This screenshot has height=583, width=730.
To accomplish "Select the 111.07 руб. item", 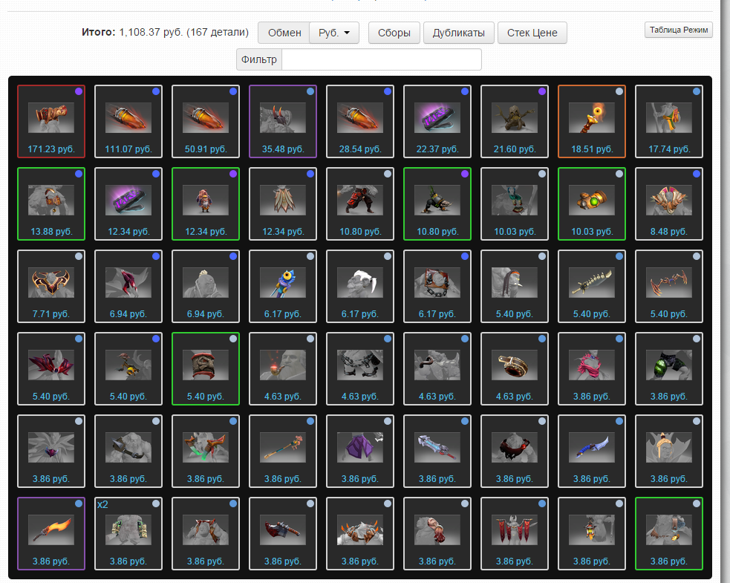I will pyautogui.click(x=128, y=121).
